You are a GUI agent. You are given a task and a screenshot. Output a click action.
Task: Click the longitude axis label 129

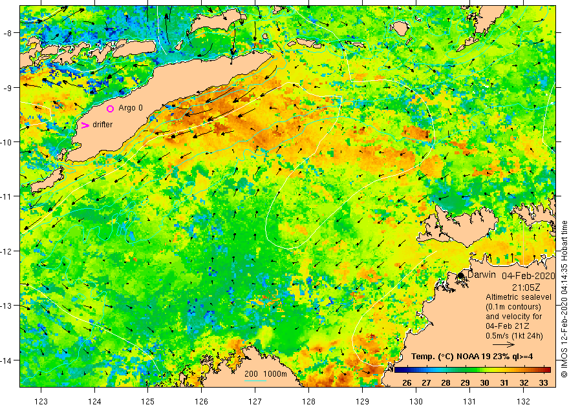362,401
